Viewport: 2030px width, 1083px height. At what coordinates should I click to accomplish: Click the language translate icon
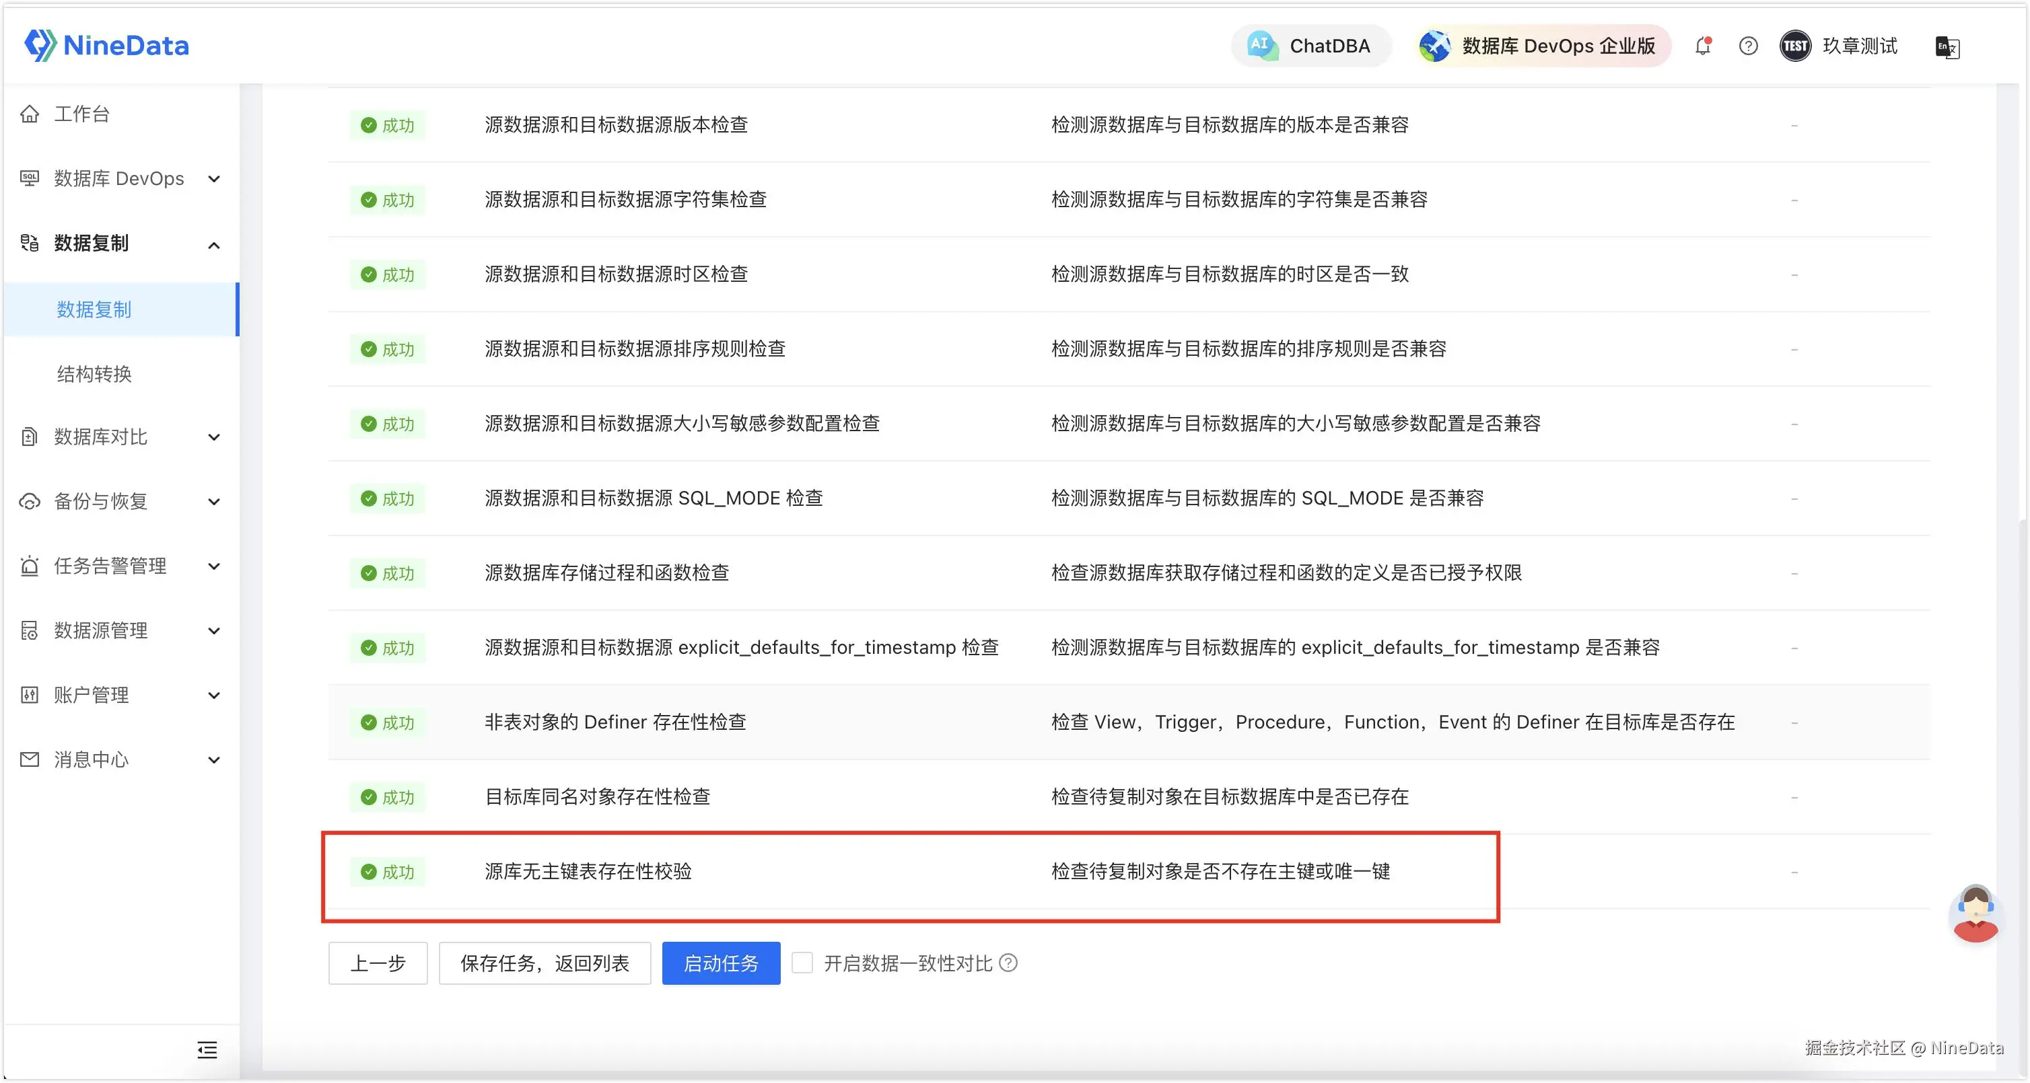(x=1947, y=46)
